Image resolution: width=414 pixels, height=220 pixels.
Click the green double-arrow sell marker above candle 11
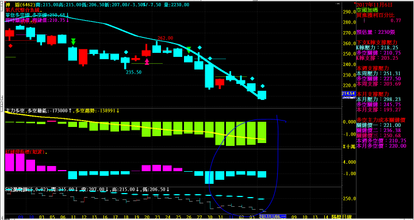pos(73,42)
